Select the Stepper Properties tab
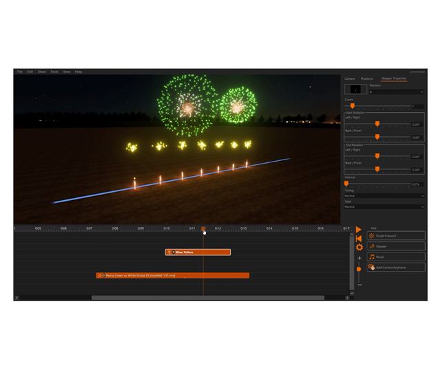This screenshot has width=441, height=370. coord(393,78)
